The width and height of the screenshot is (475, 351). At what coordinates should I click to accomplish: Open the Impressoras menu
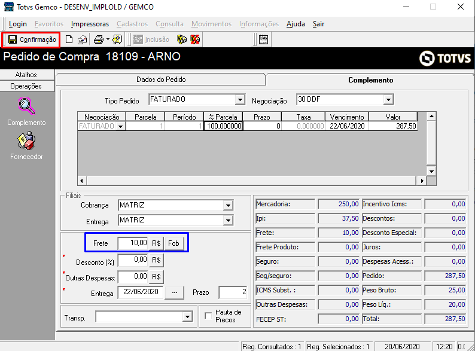[90, 24]
